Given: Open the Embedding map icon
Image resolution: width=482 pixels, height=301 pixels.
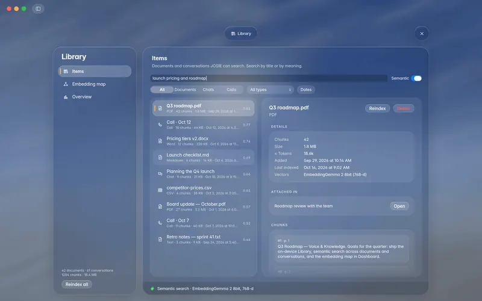Looking at the screenshot, I should [66, 84].
